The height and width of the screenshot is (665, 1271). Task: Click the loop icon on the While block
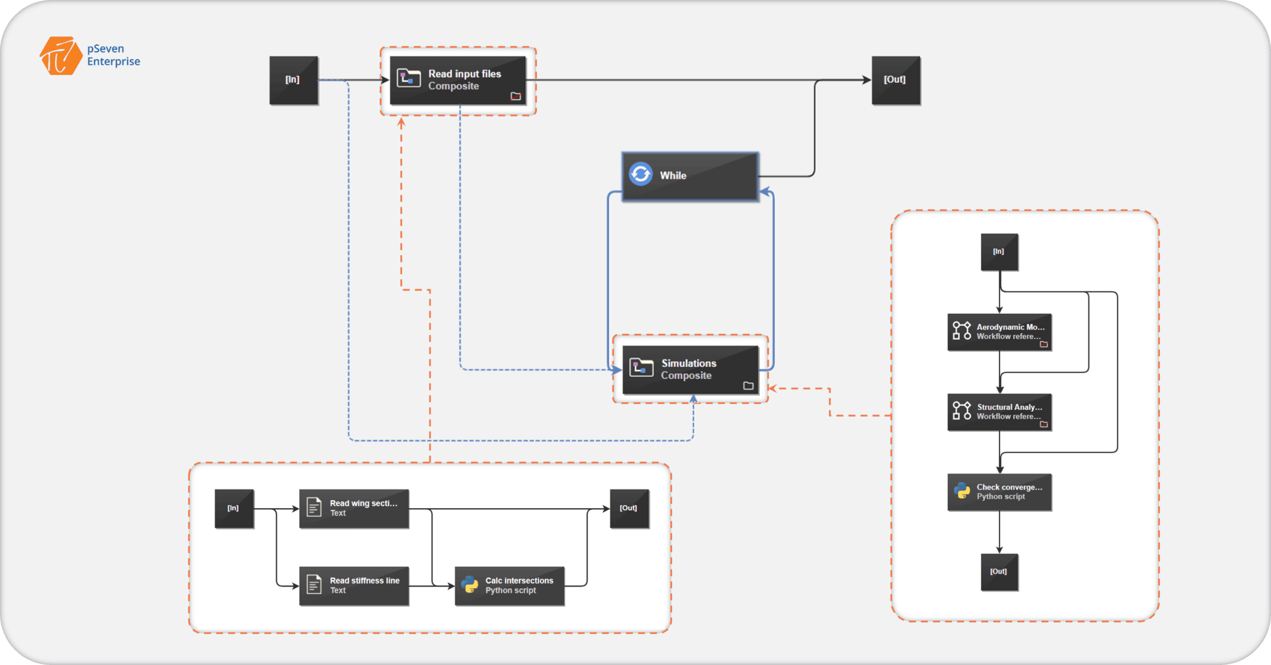(x=640, y=174)
